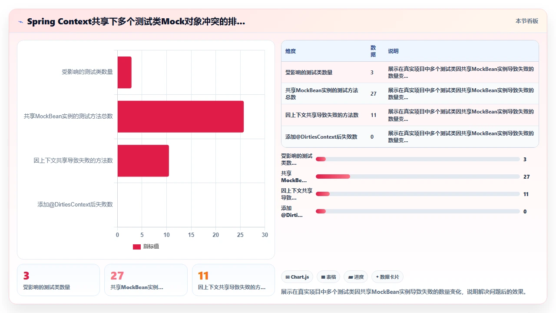Click the 共享MockBean实例的测试方法总数 bar in the chart
Image resolution: width=556 pixels, height=313 pixels.
tap(181, 117)
